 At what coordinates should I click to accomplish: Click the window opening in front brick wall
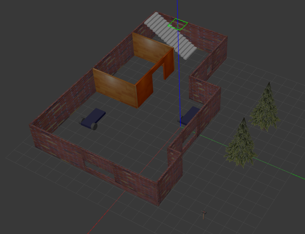(99, 171)
